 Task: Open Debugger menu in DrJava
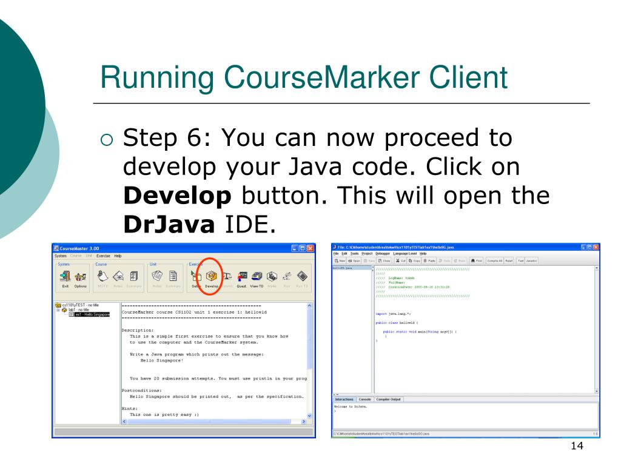coord(383,254)
